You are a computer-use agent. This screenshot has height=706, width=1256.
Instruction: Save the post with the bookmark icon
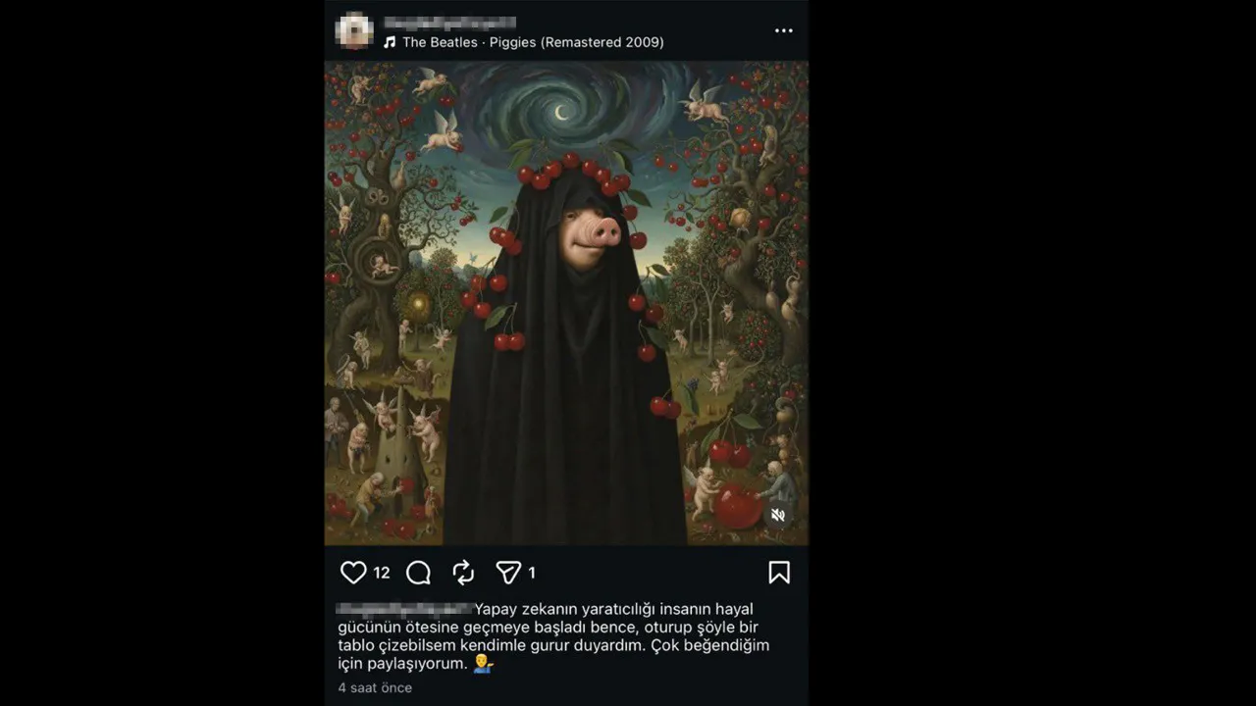780,573
